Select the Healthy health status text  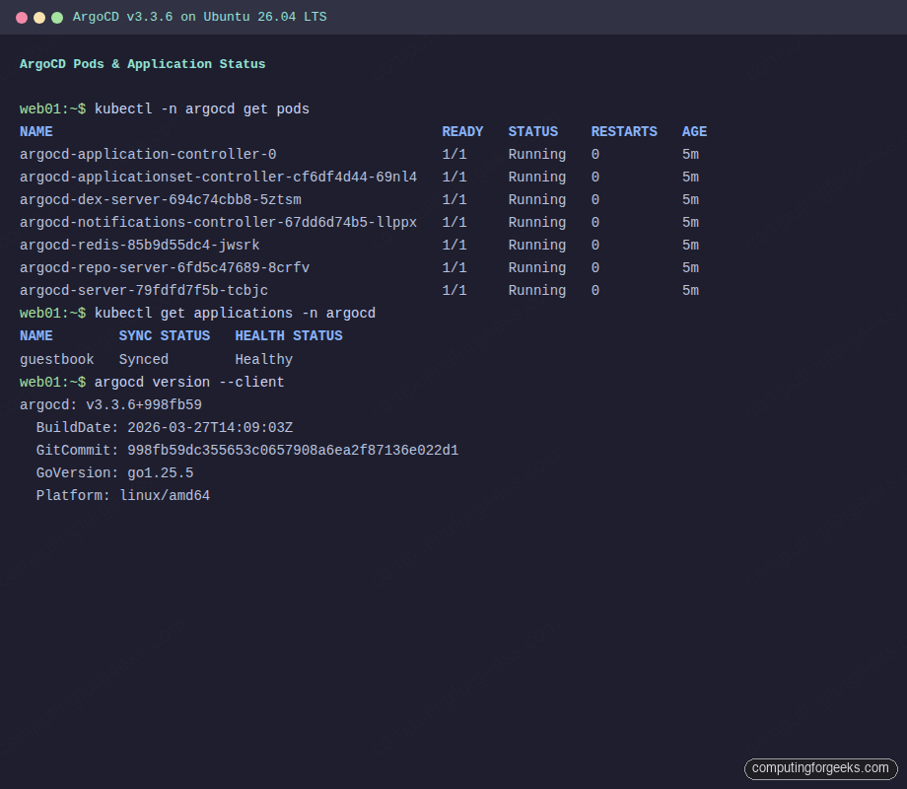(263, 359)
